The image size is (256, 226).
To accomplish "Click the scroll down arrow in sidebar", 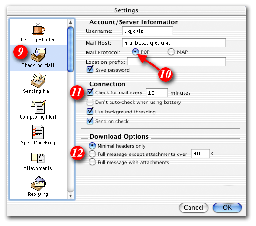I will [70, 195].
